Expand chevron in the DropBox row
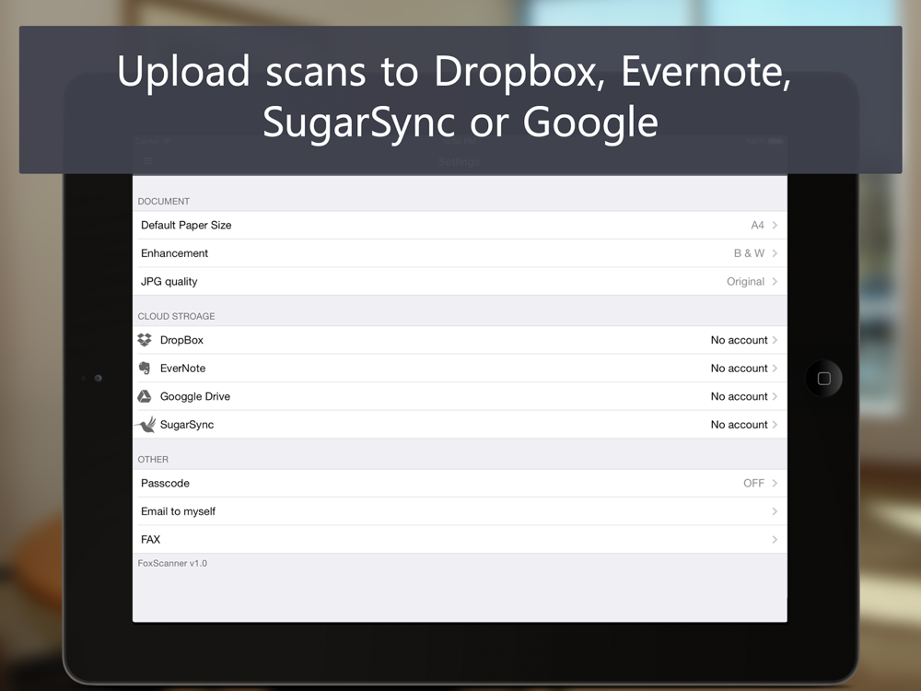Viewport: 921px width, 691px height. pos(775,340)
